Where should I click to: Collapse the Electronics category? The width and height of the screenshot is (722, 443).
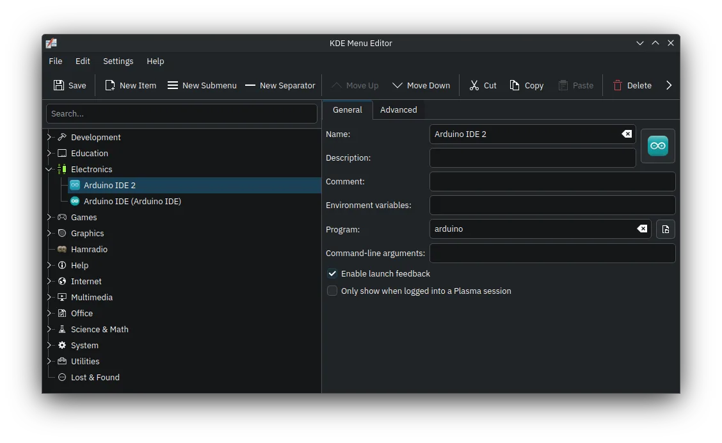[x=49, y=169]
